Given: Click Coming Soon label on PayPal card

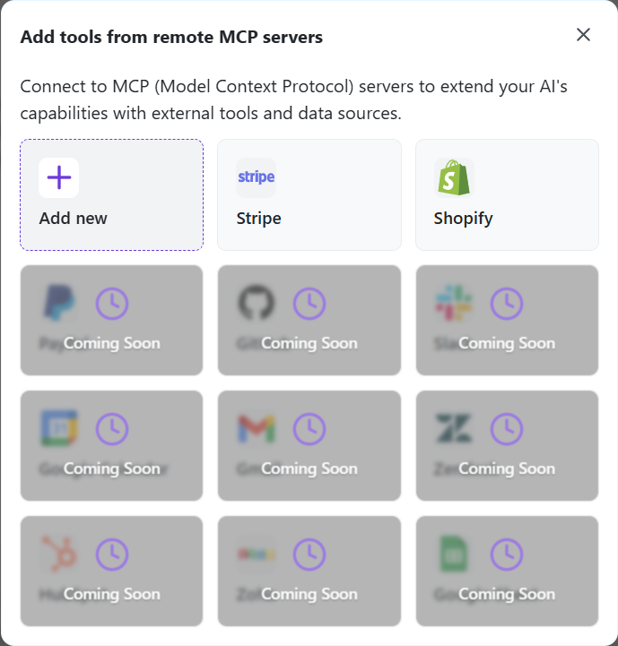Looking at the screenshot, I should 112,343.
